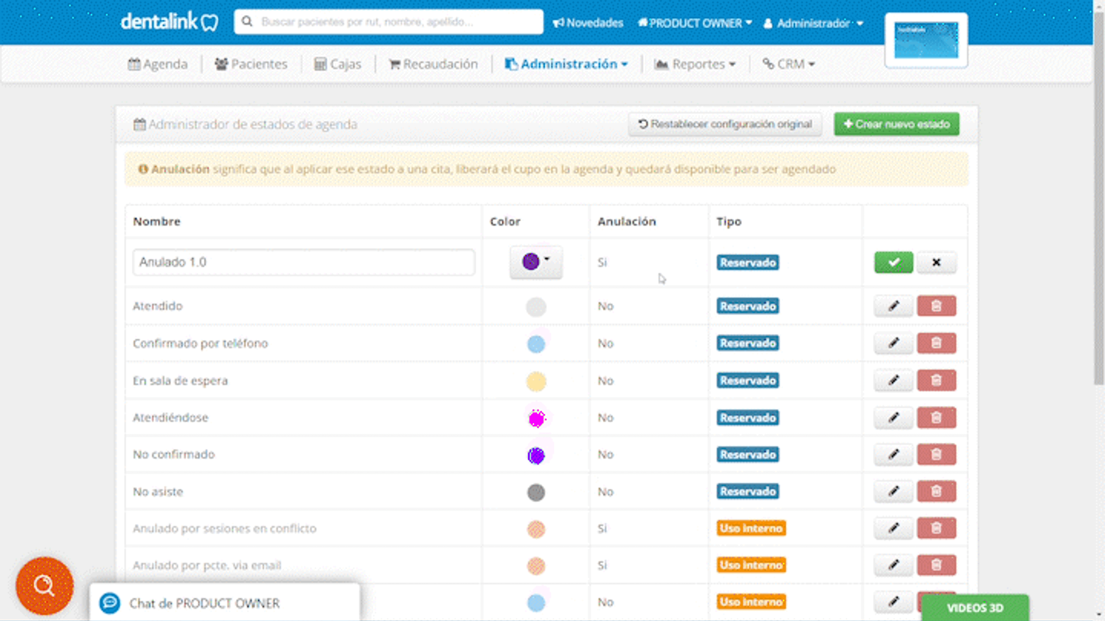The height and width of the screenshot is (621, 1105).
Task: Confirm the edit with the green checkmark button
Action: coord(893,262)
